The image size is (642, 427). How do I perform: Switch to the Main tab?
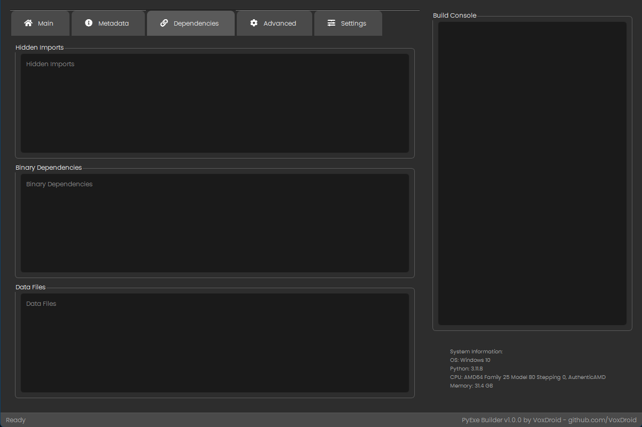tap(40, 23)
